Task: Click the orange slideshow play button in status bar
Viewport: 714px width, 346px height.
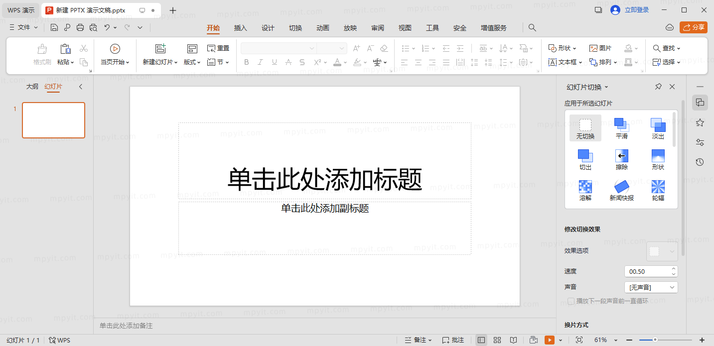Action: tap(549, 340)
